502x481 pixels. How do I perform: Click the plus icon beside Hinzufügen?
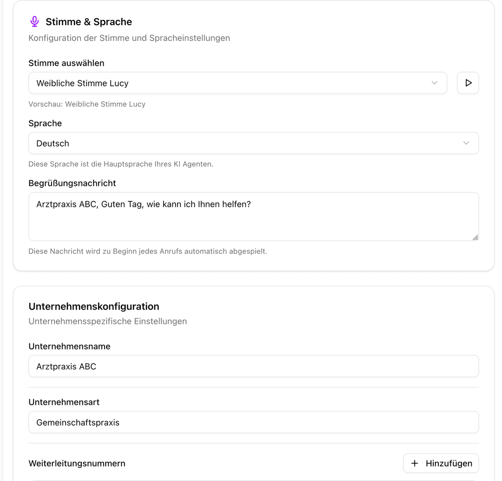click(415, 463)
